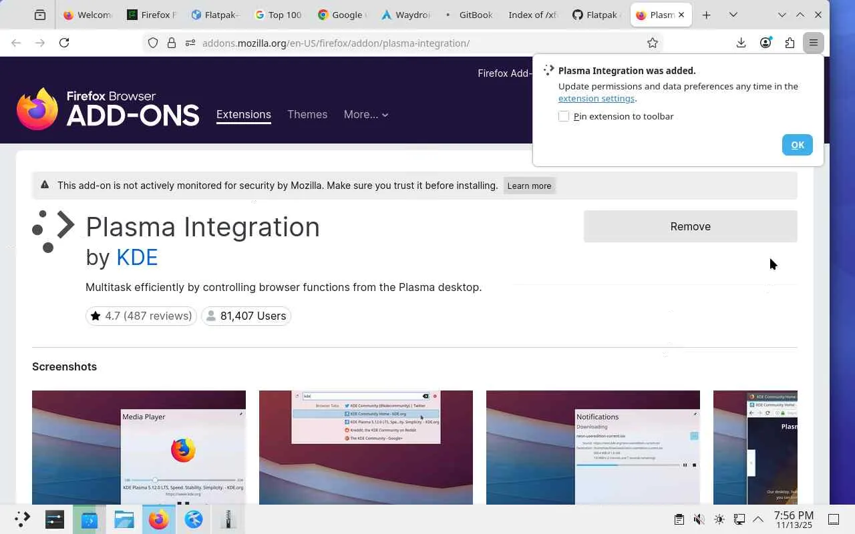Open System Settings from the taskbar
The width and height of the screenshot is (855, 534).
point(55,519)
